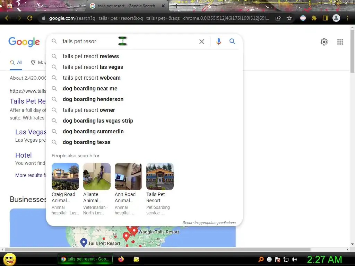Bookmark this page with the star icon

tap(289, 18)
